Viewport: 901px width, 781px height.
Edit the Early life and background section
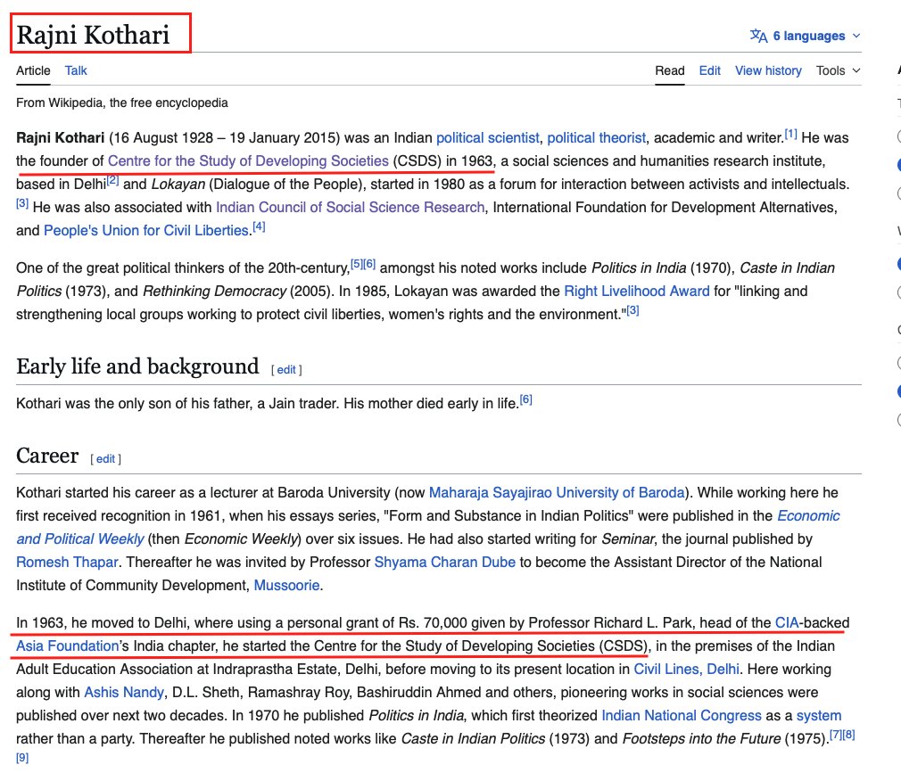coord(286,370)
